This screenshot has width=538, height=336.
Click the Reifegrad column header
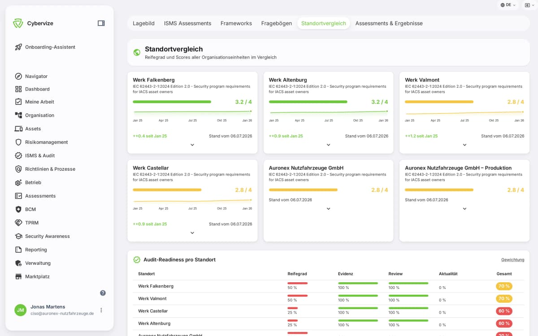click(297, 274)
